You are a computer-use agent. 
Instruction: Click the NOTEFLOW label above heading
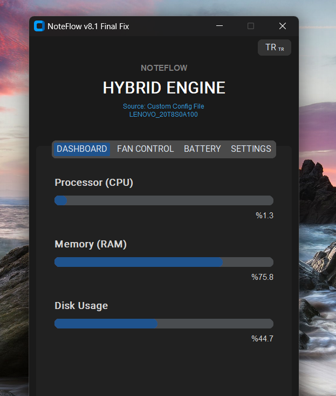pos(164,68)
